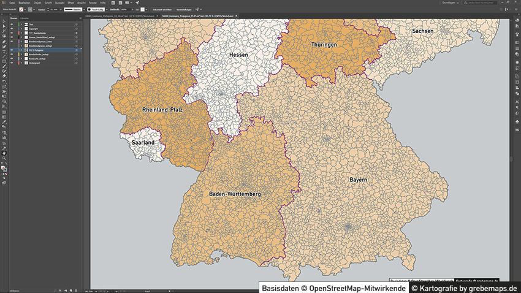
Task: Click the Adobe Illustrator Ai logo
Action: pos(4,3)
